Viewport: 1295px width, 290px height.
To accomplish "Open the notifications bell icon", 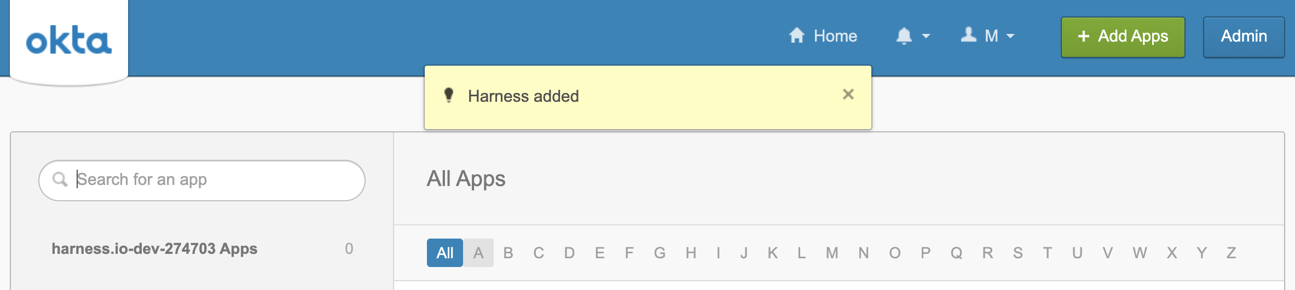I will (x=904, y=36).
